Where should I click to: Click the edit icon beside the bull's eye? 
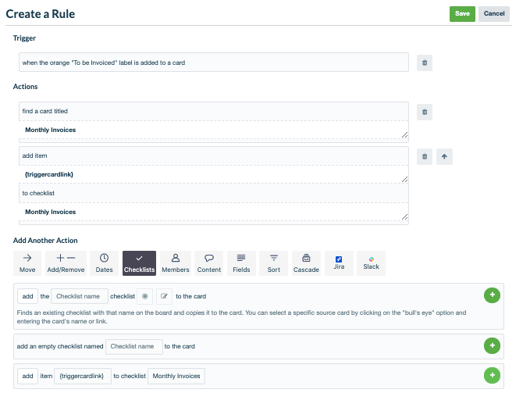[x=164, y=296]
